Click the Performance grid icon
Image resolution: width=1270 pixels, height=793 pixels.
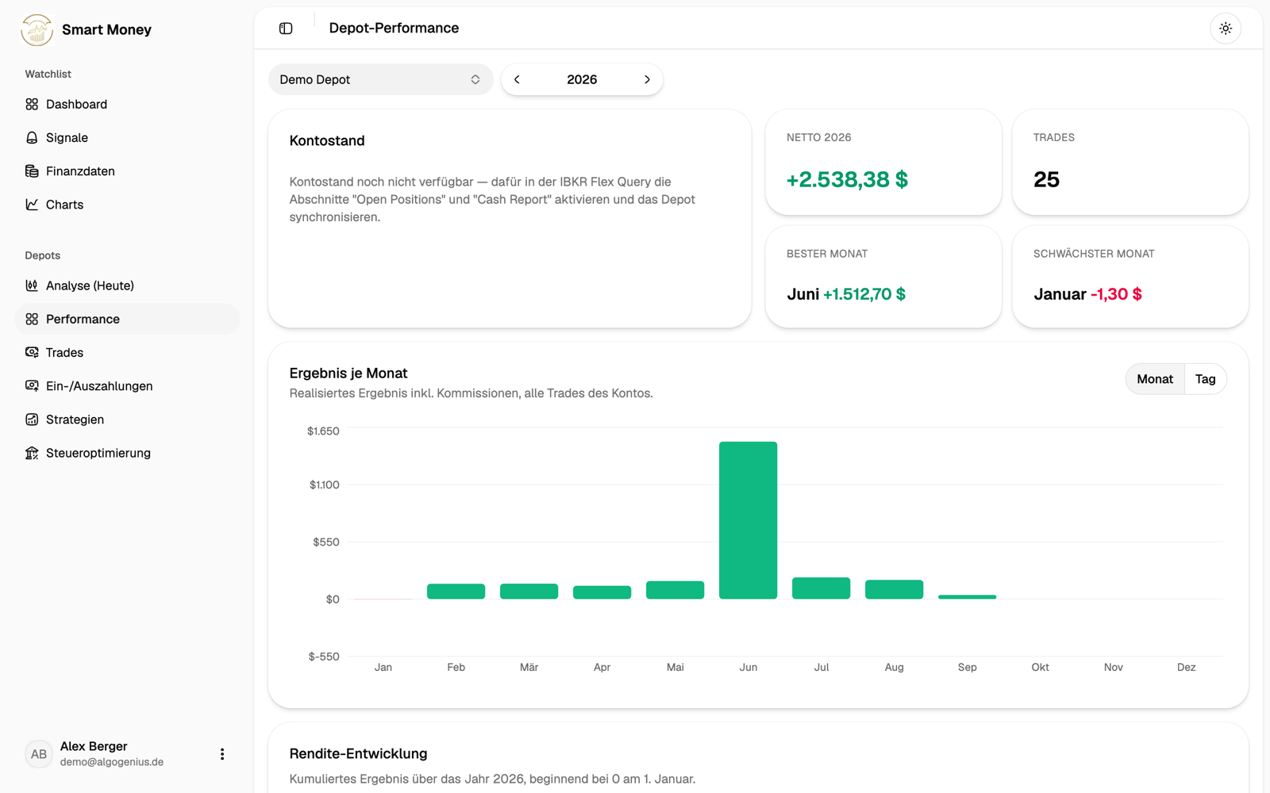click(x=32, y=319)
